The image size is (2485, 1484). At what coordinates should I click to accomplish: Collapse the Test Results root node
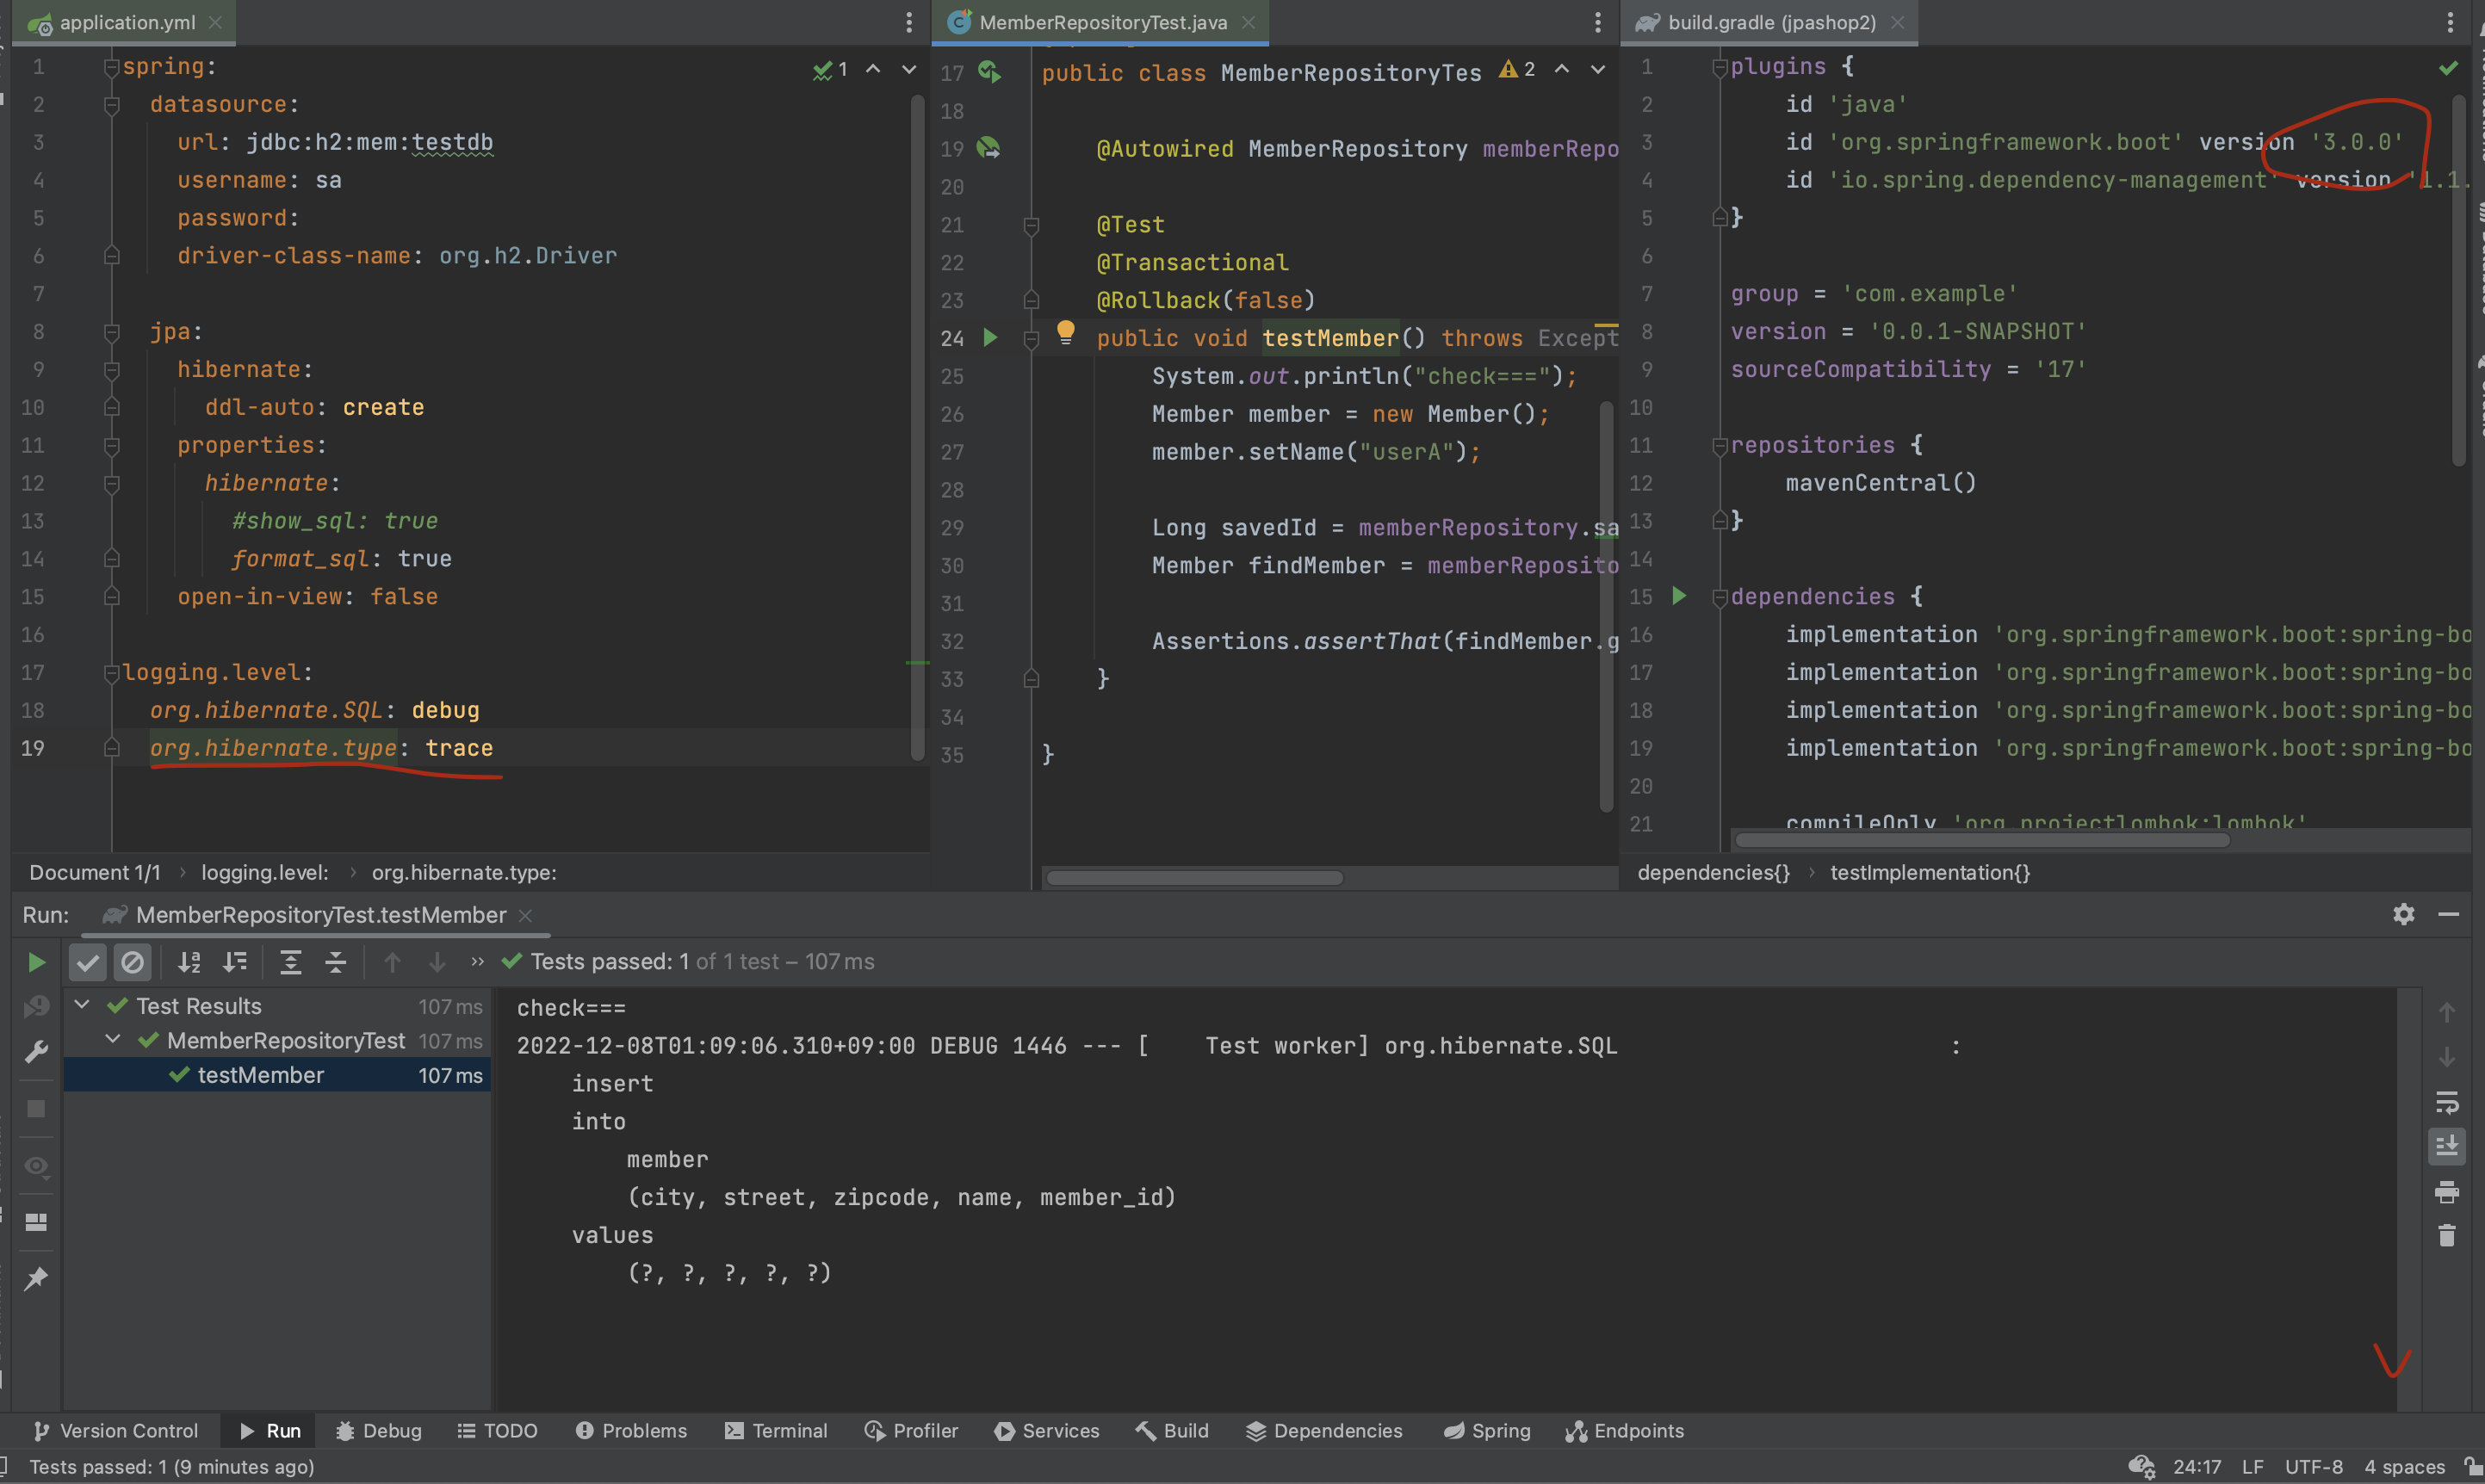83,1005
